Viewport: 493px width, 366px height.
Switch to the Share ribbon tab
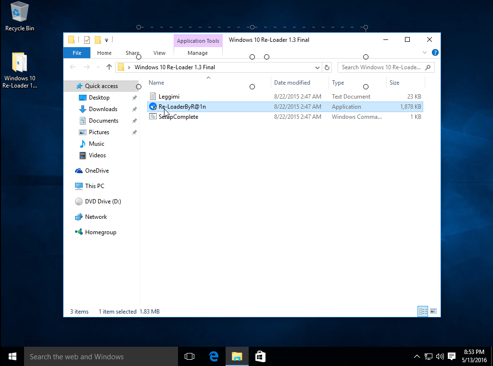tap(132, 53)
